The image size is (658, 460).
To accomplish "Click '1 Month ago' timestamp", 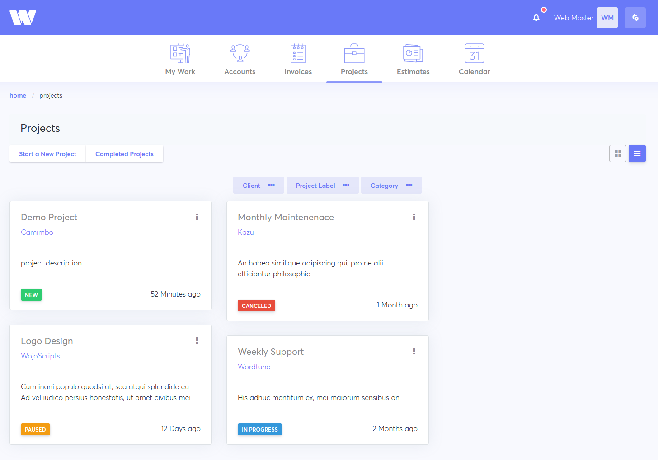I will click(397, 305).
